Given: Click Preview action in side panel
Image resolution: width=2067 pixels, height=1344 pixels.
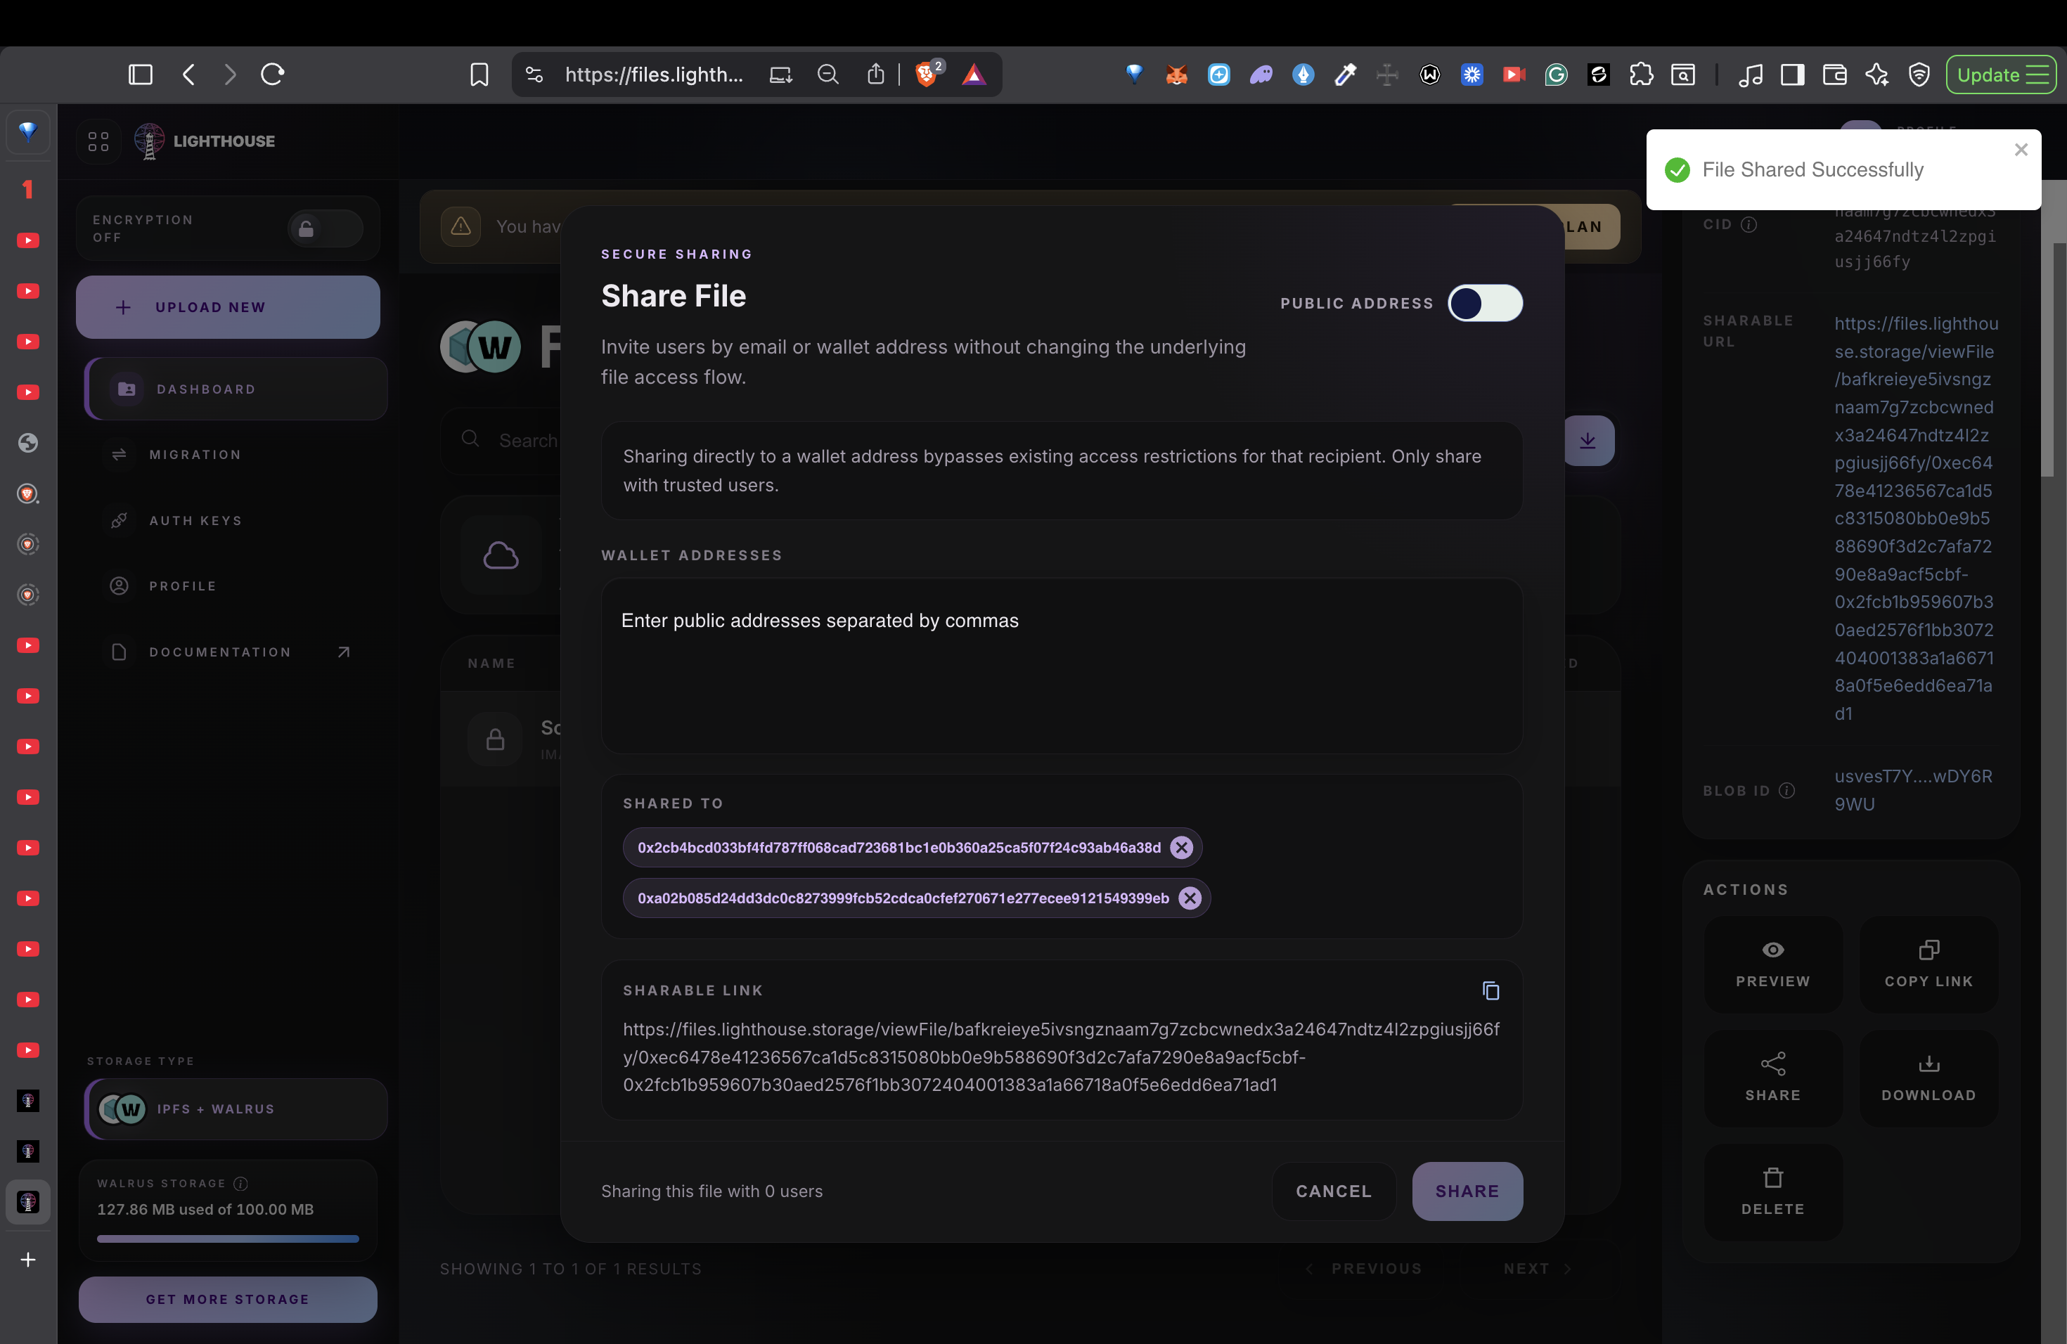Looking at the screenshot, I should click(x=1772, y=964).
